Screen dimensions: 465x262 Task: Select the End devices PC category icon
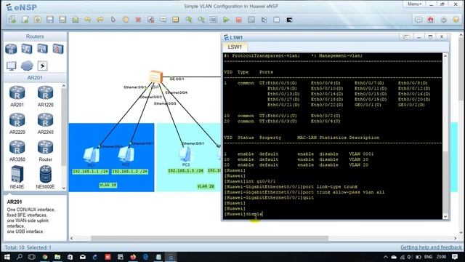coord(12,65)
